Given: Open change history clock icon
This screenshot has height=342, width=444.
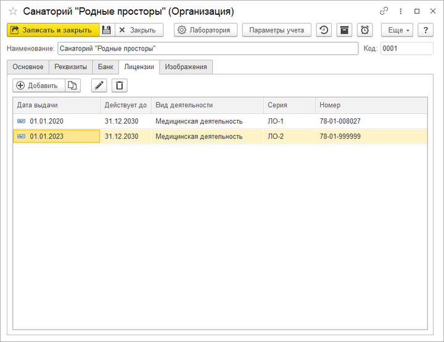Looking at the screenshot, I should click(x=324, y=30).
